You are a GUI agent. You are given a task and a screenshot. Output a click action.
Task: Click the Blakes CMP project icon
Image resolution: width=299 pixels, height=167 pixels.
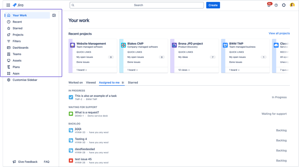(x=123, y=45)
